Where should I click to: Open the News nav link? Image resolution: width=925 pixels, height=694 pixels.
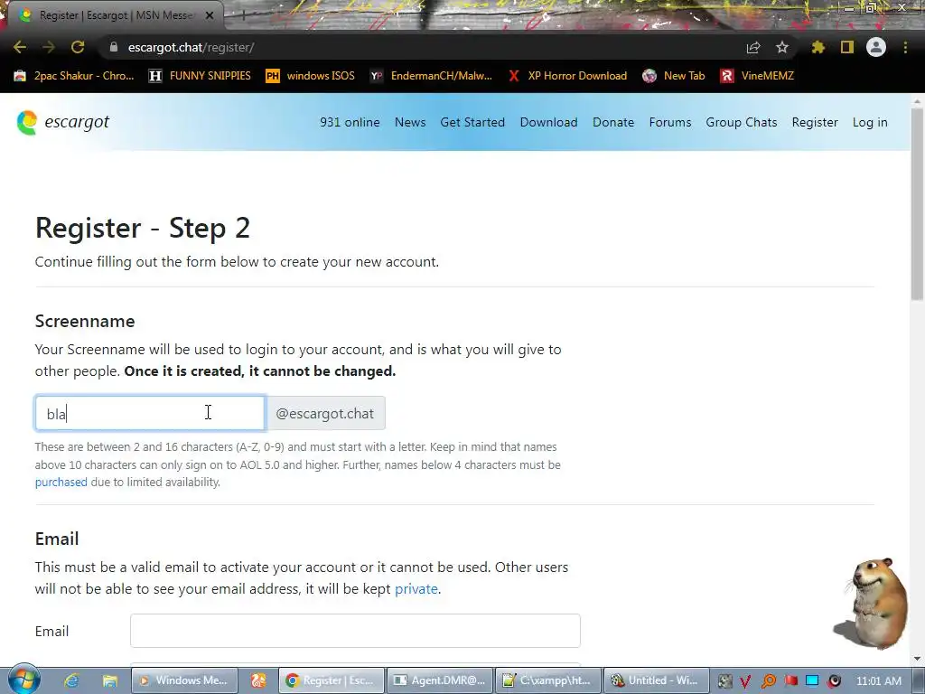(410, 122)
